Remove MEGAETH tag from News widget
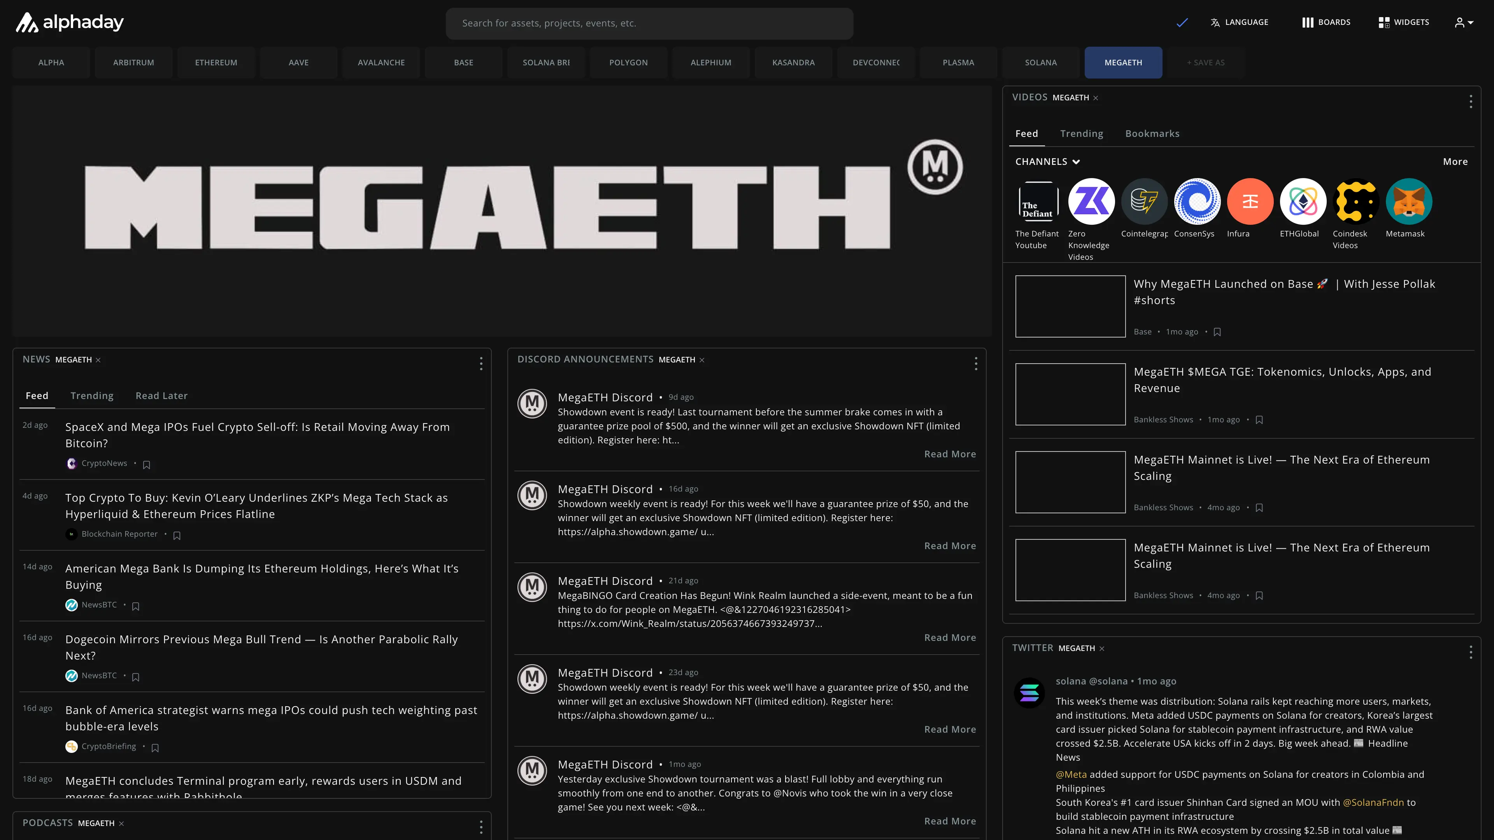Viewport: 1494px width, 840px height. 98,360
